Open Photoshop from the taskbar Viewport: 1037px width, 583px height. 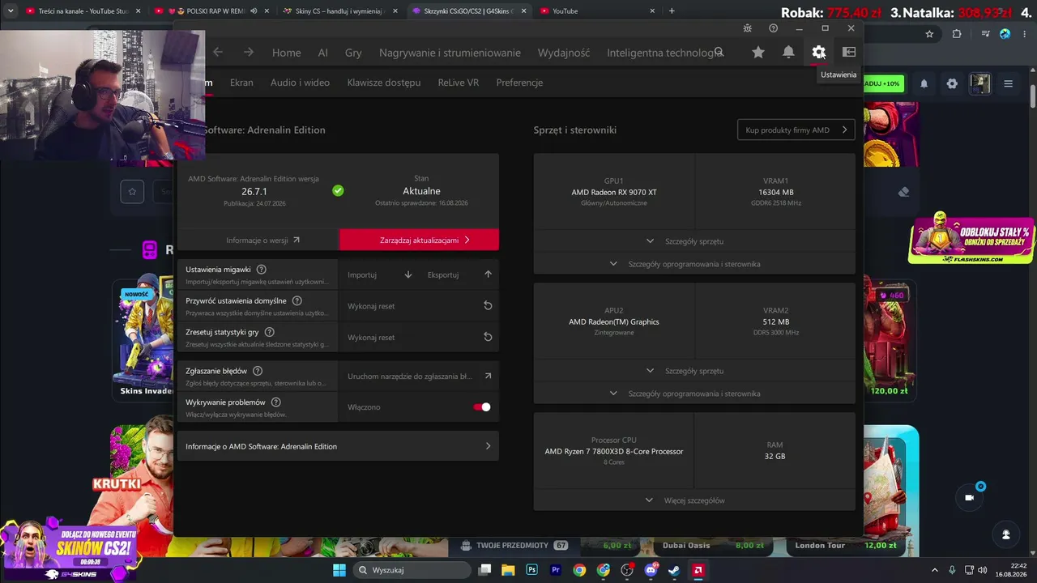coord(531,570)
